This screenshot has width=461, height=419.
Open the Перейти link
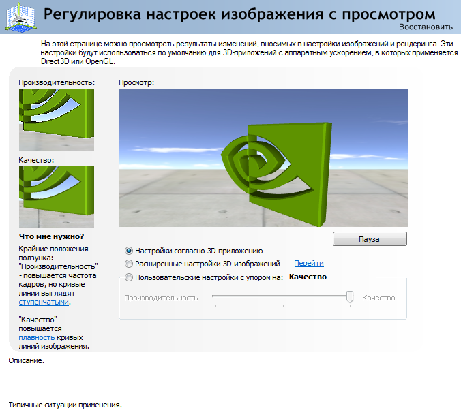(309, 263)
